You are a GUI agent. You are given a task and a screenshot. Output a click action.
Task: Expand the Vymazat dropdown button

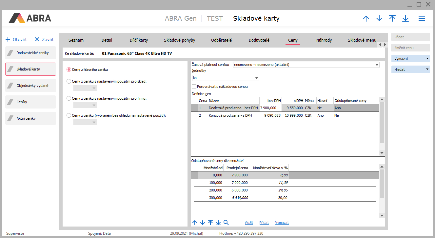pos(427,59)
